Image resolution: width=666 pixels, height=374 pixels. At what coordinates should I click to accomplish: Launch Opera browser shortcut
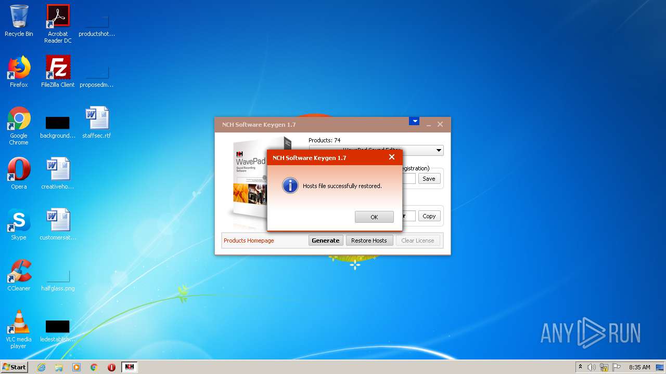19,173
